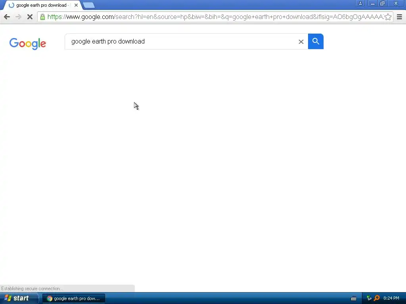Screen dimensions: 406x304
Task: Minimize the Chrome window
Action: pos(372,3)
